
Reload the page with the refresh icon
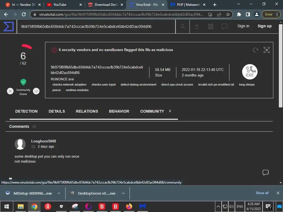point(24,14)
